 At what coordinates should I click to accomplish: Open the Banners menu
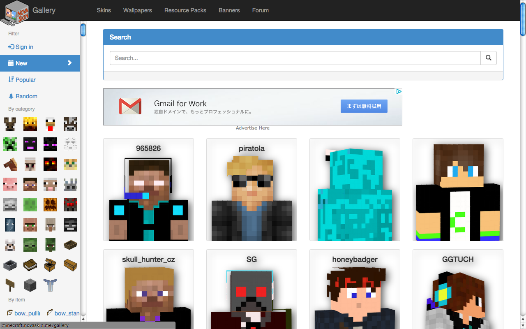coord(229,10)
